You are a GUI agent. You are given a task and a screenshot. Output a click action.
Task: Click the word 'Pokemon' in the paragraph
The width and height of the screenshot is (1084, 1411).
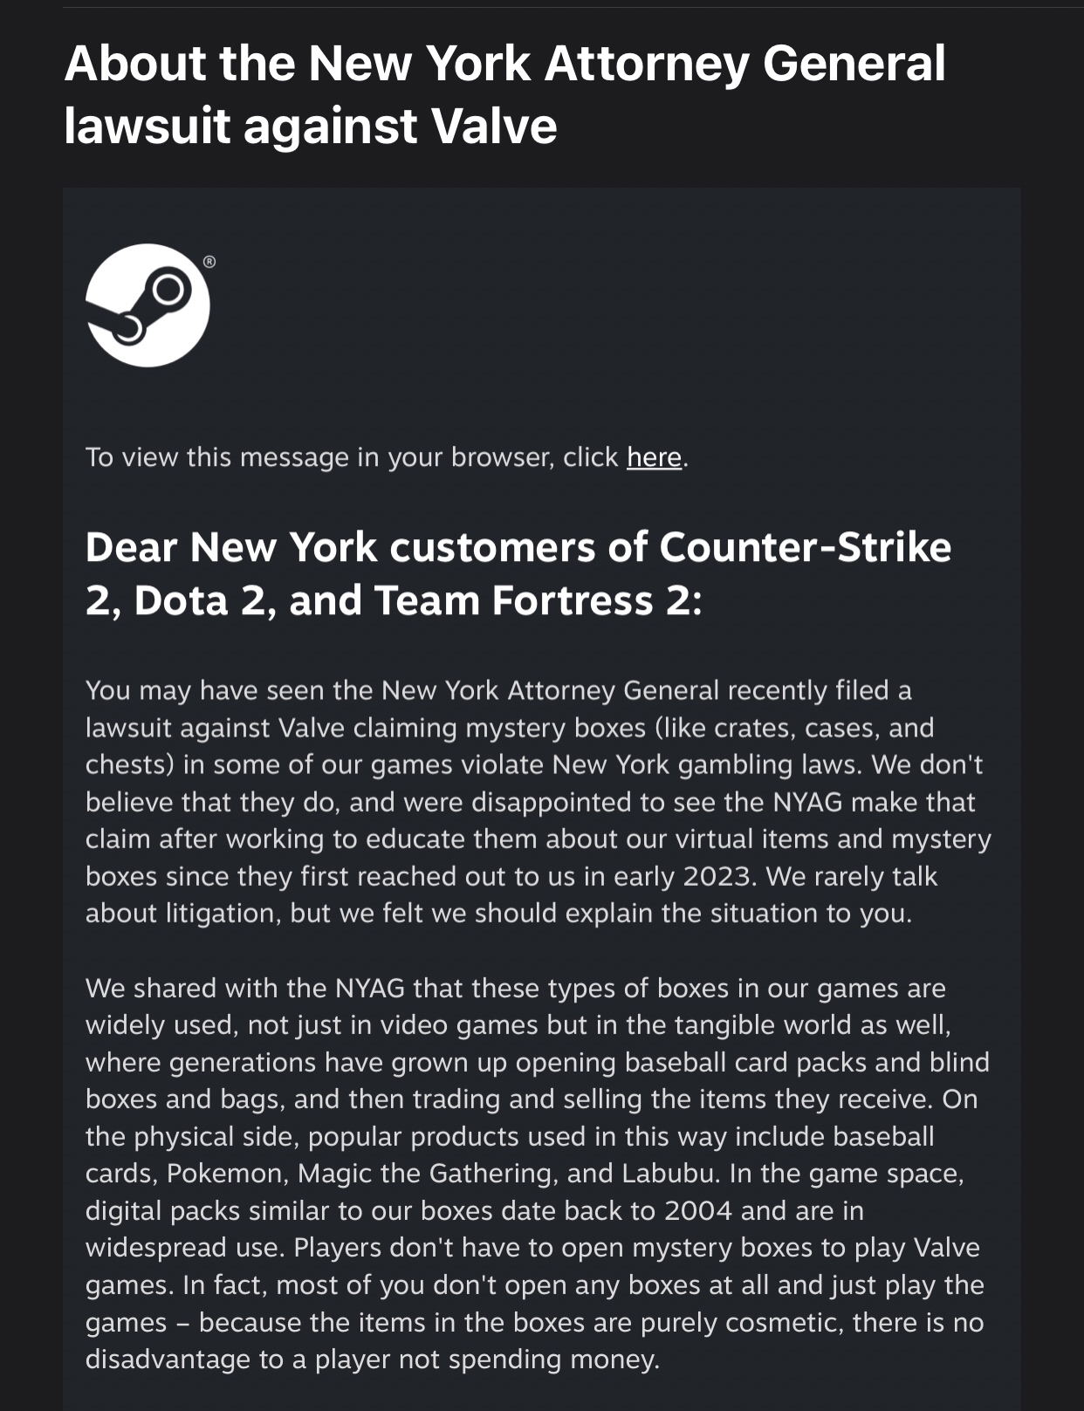(225, 1174)
